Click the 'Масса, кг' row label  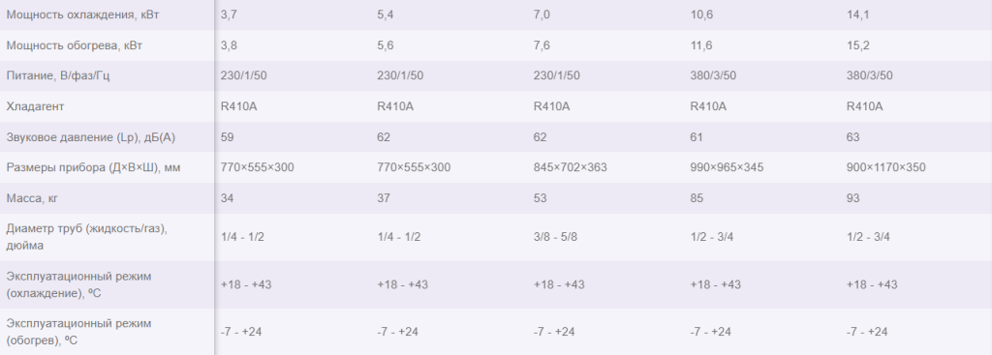point(34,198)
